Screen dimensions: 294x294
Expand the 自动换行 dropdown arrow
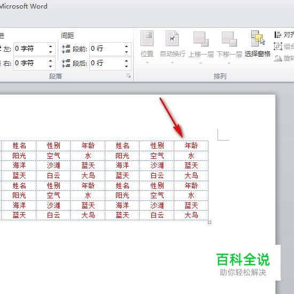[172, 63]
